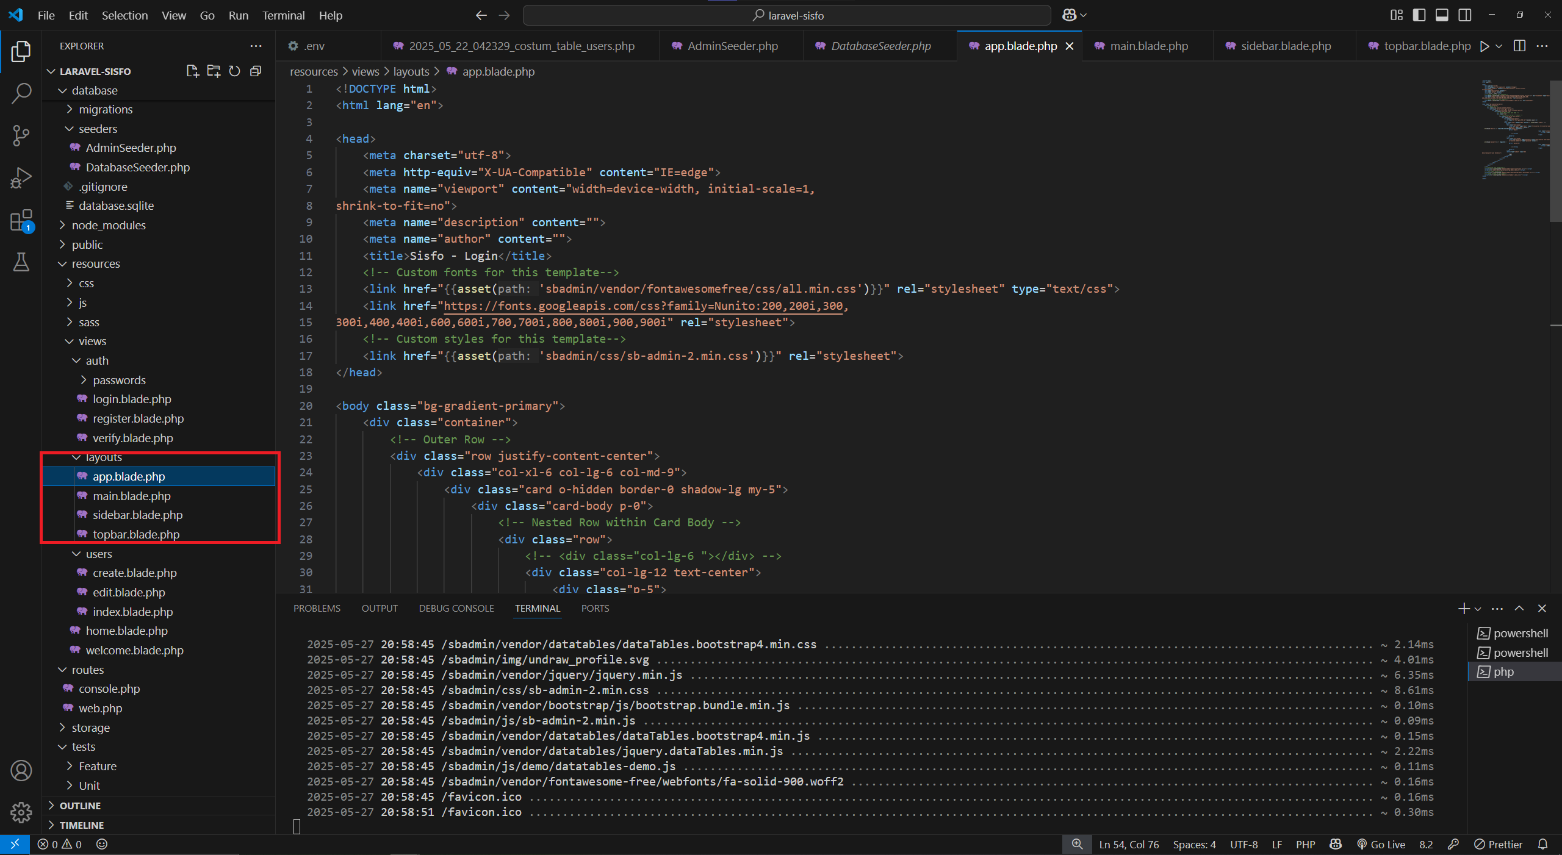Click the editor minimap code overview
Image resolution: width=1562 pixels, height=855 pixels.
[x=1514, y=128]
